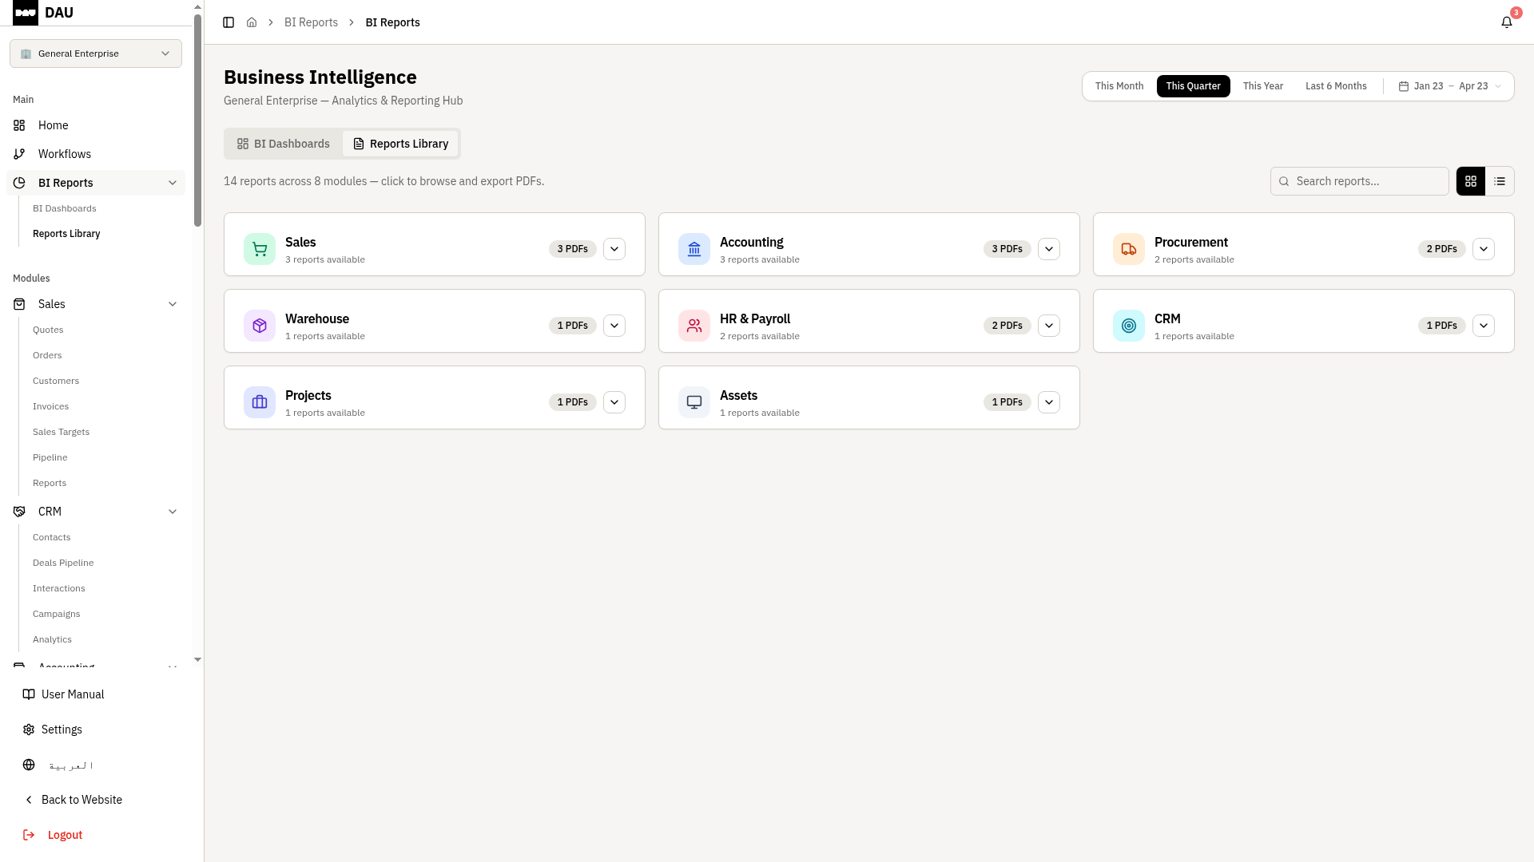Viewport: 1534px width, 862px height.
Task: Expand the Sales reports card chevron
Action: click(614, 249)
